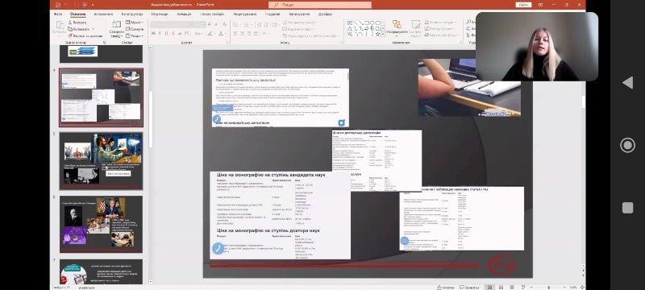Click the Sign in button in title bar
The image size is (645, 290).
pos(523,5)
